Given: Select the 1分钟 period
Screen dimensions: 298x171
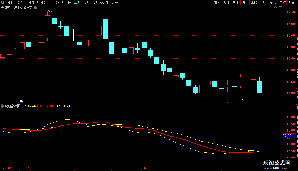Looking at the screenshot, I should click(x=20, y=2).
